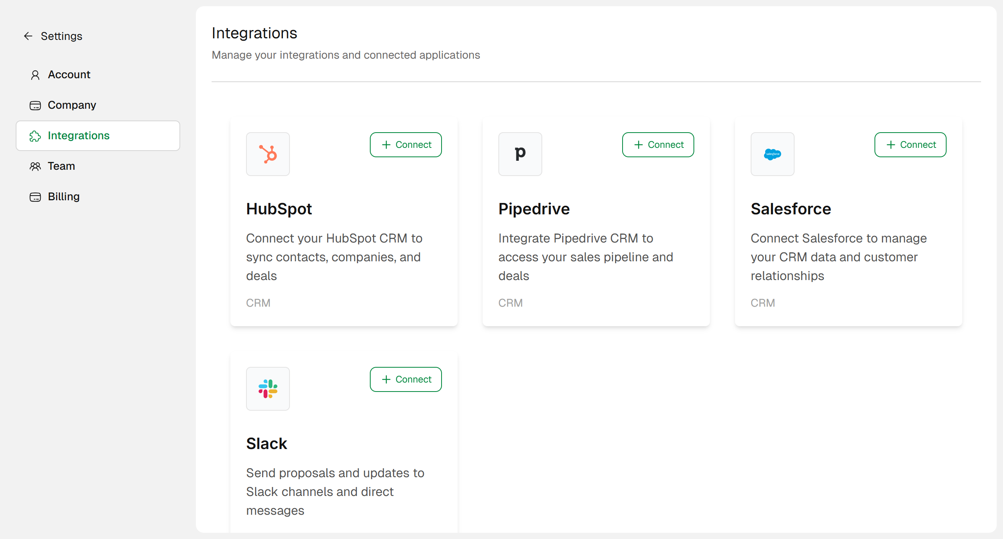Image resolution: width=1003 pixels, height=539 pixels.
Task: Connect the Salesforce integration
Action: [x=910, y=145]
